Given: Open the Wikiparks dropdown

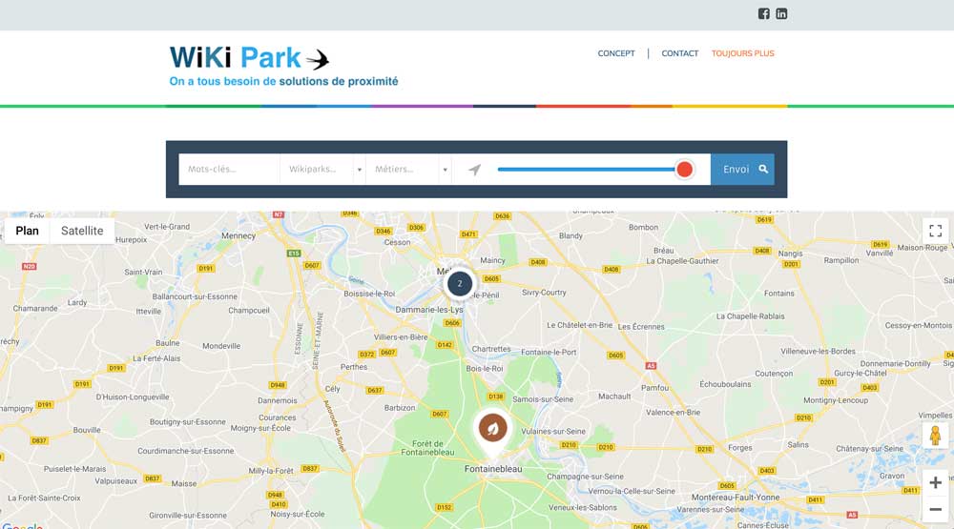Looking at the screenshot, I should point(322,169).
